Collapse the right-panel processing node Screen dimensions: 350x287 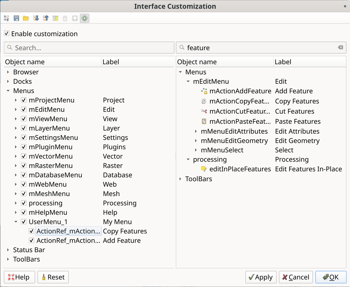coord(188,159)
